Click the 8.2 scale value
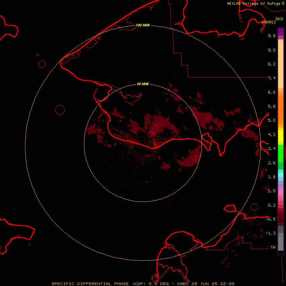 tap(272, 64)
